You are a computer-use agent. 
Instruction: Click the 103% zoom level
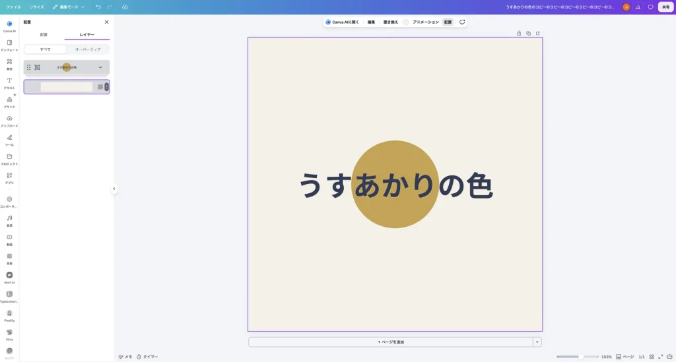coord(607,357)
